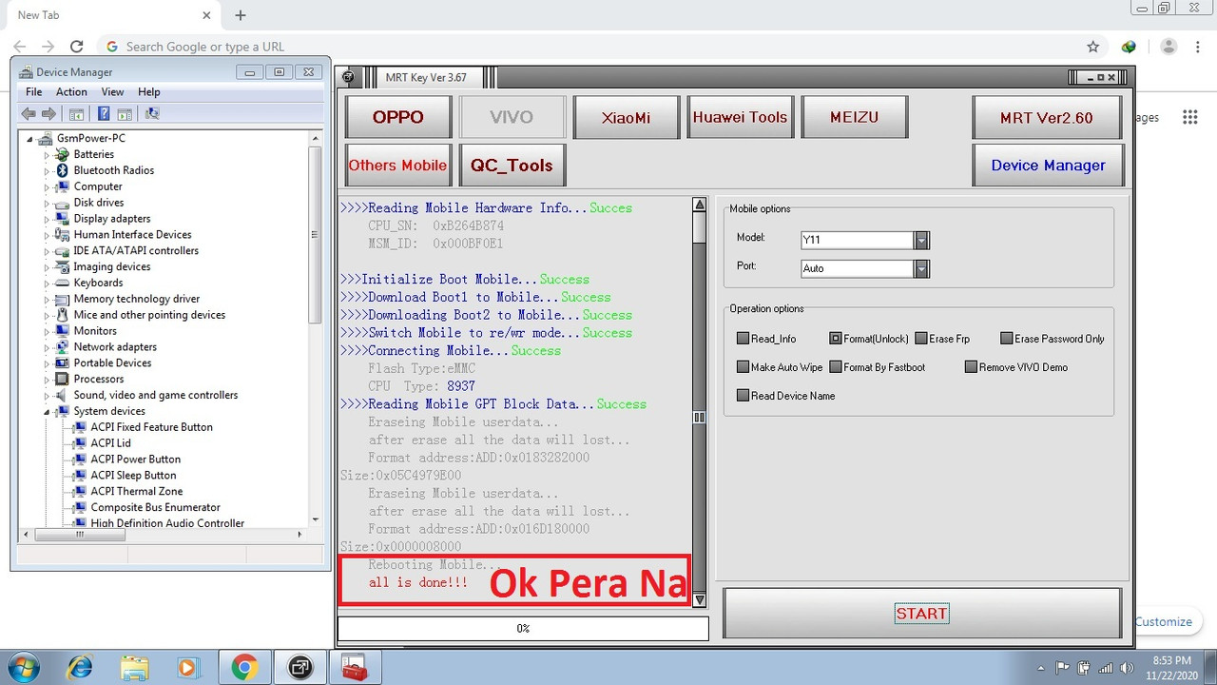The width and height of the screenshot is (1217, 685).
Task: Click the Chrome forward navigation arrow
Action: 48,47
